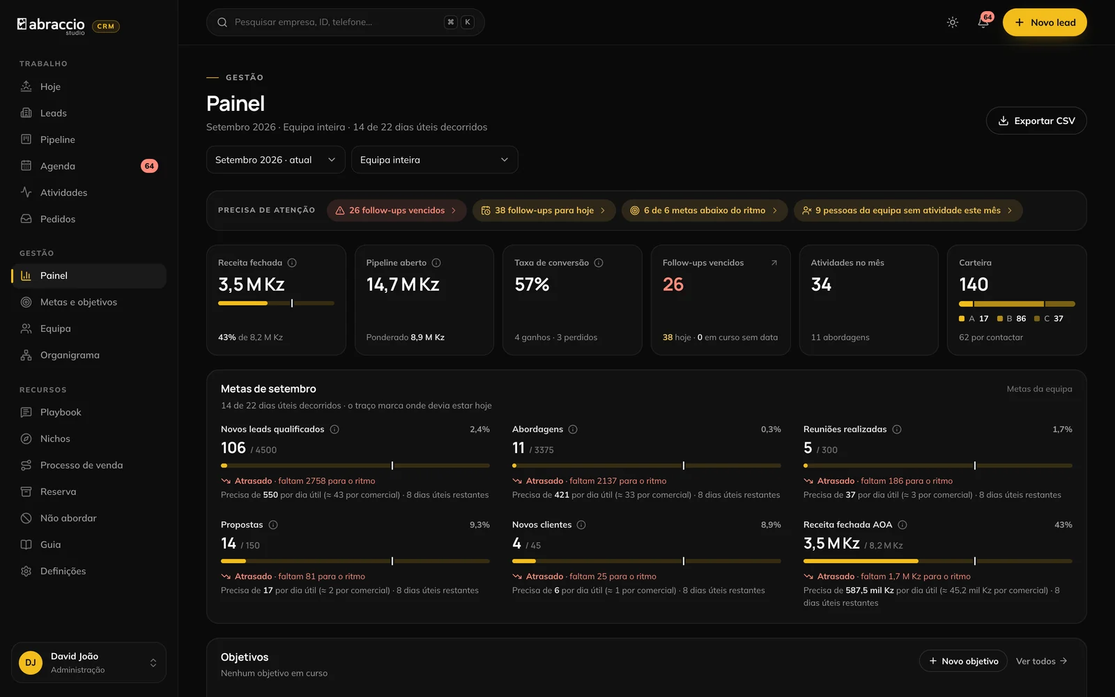Open notifications bell icon
The height and width of the screenshot is (697, 1115).
point(983,22)
